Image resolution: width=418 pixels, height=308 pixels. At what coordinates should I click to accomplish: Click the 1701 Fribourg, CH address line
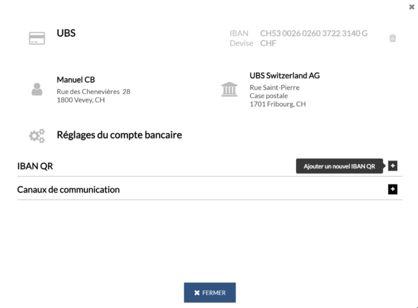coord(277,104)
